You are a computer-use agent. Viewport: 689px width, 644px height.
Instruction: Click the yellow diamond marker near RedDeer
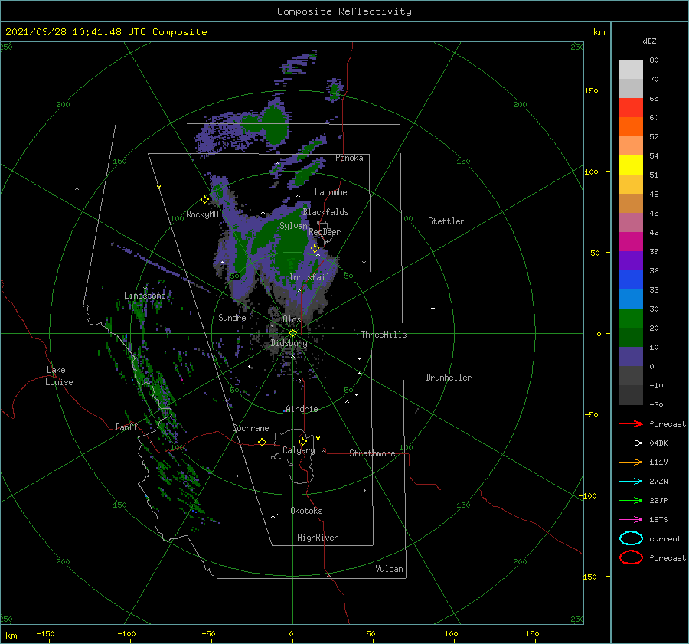tap(315, 249)
